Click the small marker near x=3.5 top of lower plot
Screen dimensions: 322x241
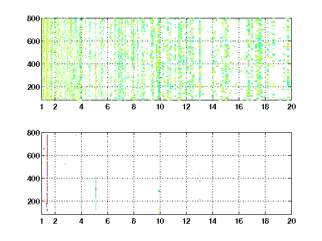point(75,135)
